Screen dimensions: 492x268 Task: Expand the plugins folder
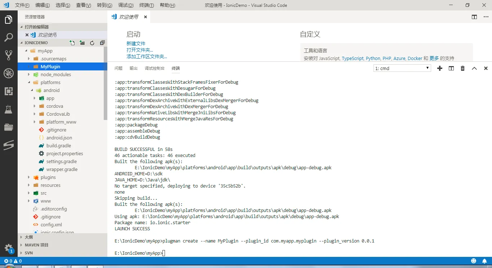[x=28, y=177]
